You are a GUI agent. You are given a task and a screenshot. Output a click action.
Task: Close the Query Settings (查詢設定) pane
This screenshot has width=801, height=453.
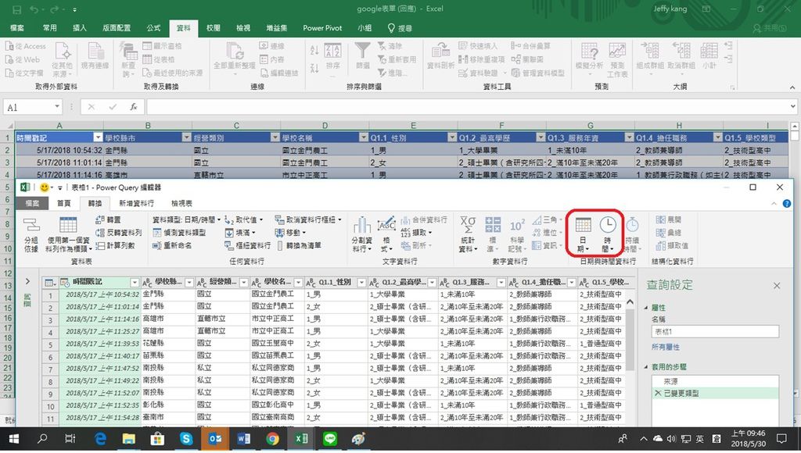click(x=777, y=286)
